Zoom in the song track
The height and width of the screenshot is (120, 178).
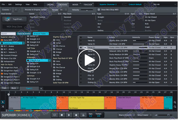click(x=175, y=102)
